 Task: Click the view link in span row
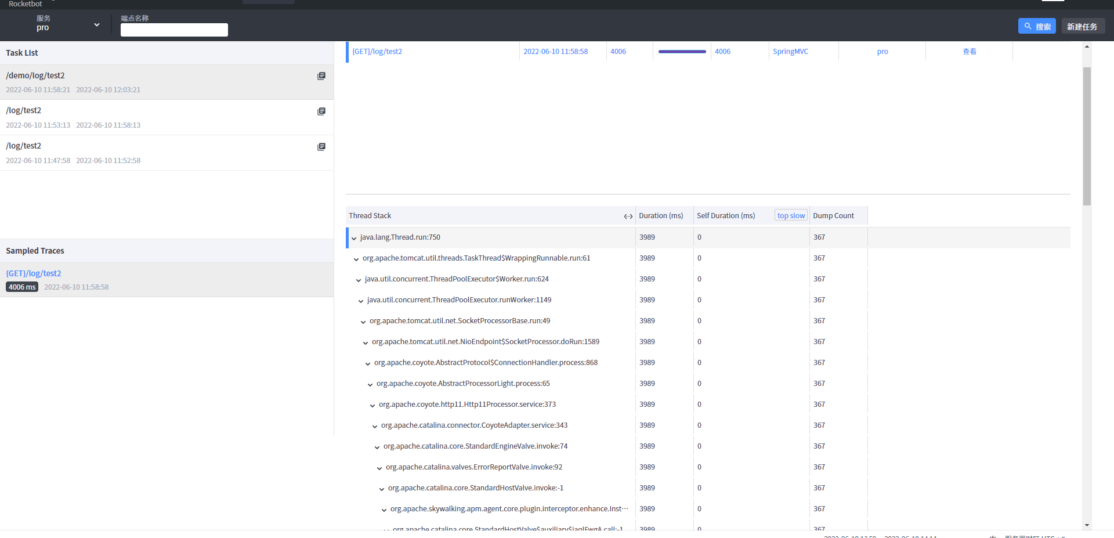click(969, 51)
